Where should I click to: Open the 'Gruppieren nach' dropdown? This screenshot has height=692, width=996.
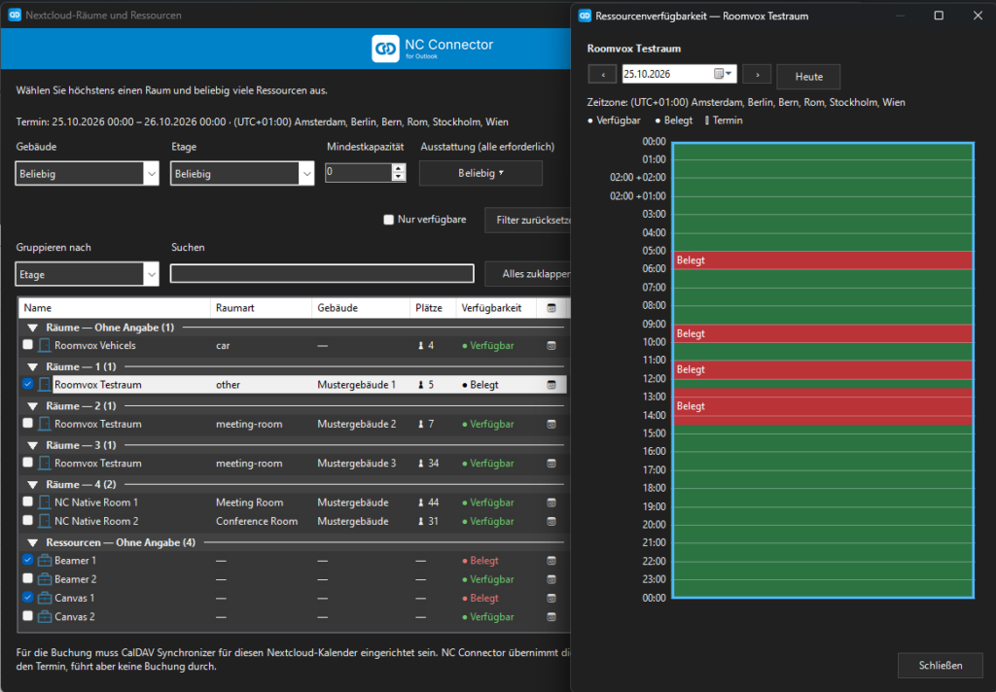pos(87,274)
